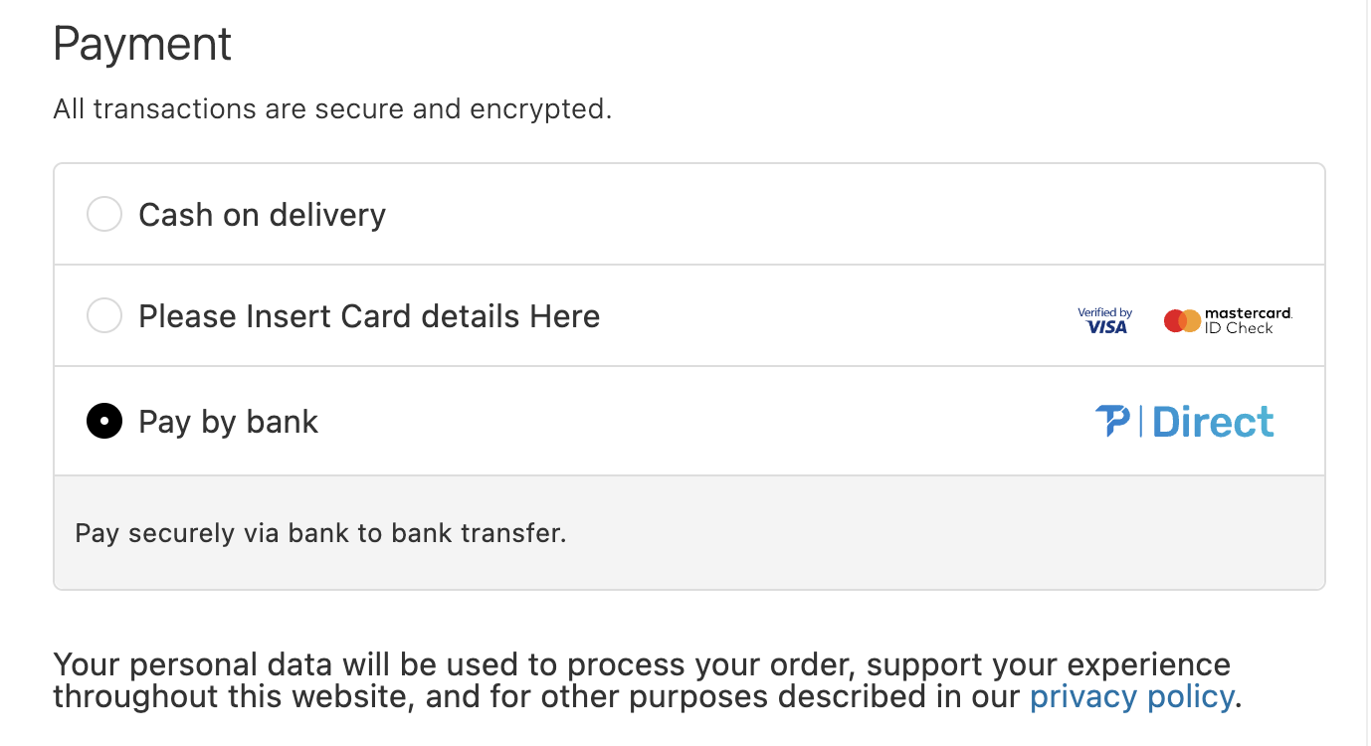Select the Cash on delivery radio button

point(104,214)
